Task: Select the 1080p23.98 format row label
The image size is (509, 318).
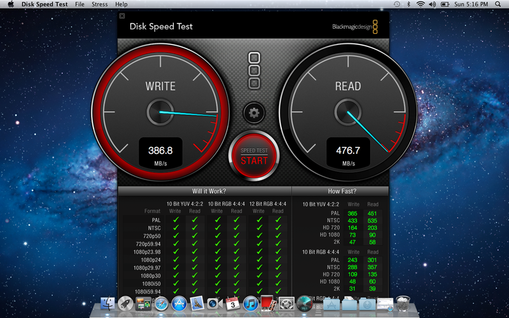Action: tap(147, 252)
